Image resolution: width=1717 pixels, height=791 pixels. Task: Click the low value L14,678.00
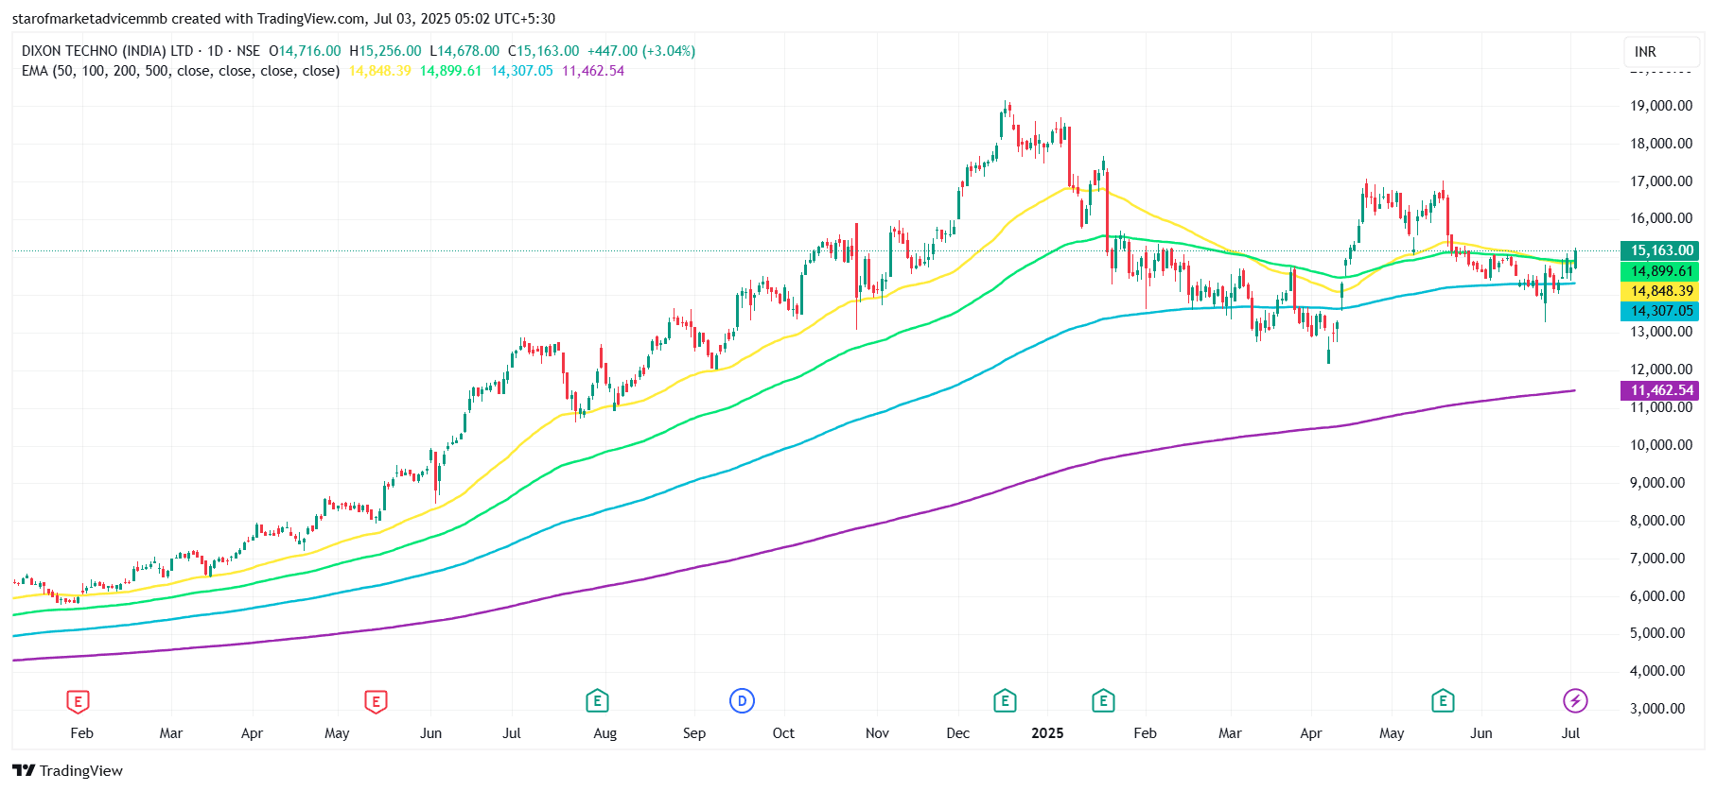coord(464,51)
